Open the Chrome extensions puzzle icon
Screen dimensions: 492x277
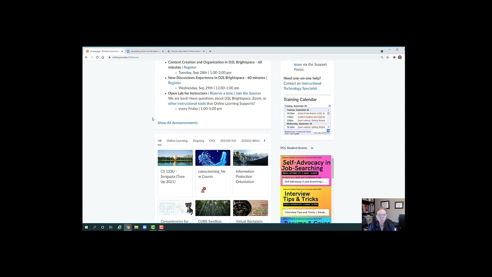point(394,57)
